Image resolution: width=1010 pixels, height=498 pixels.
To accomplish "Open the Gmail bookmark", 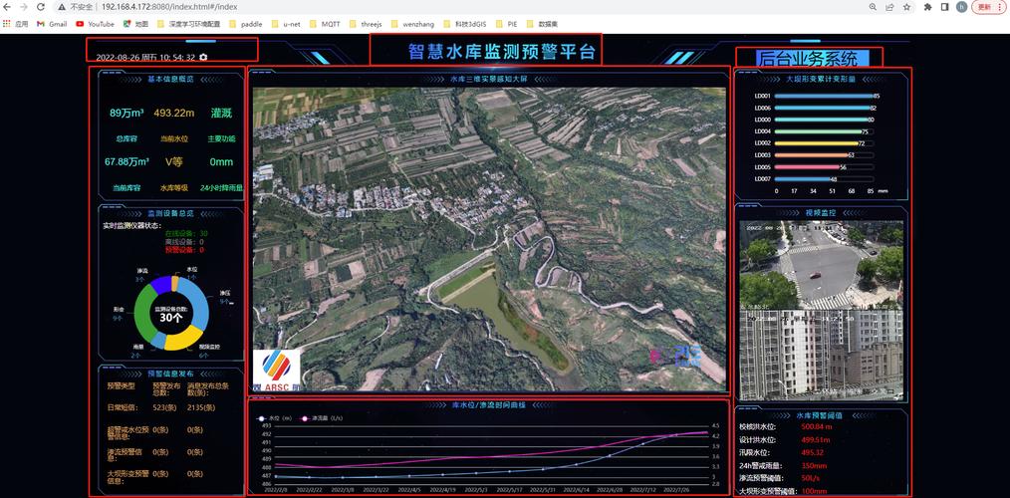I will pyautogui.click(x=52, y=24).
